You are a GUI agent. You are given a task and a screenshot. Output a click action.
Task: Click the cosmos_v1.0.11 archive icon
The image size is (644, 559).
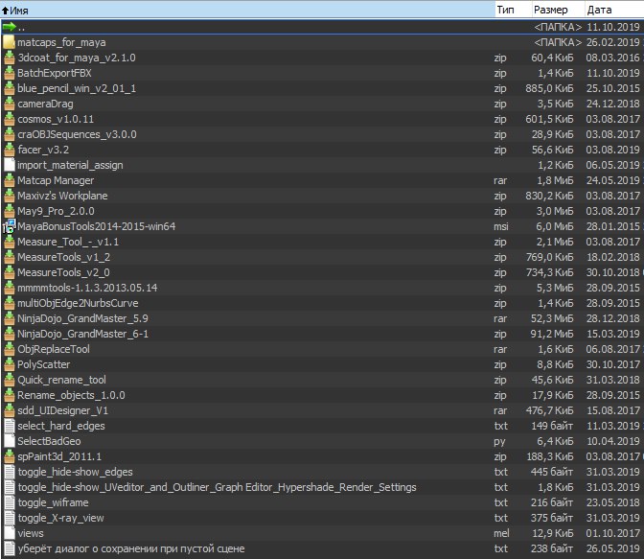pos(9,119)
